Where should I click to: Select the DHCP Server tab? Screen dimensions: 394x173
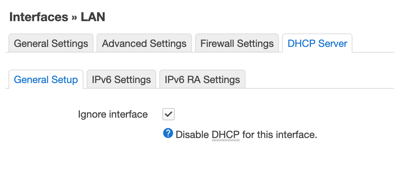tap(317, 43)
